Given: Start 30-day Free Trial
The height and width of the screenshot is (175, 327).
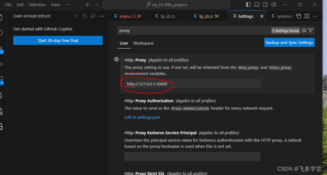Looking at the screenshot, I should [x=58, y=40].
